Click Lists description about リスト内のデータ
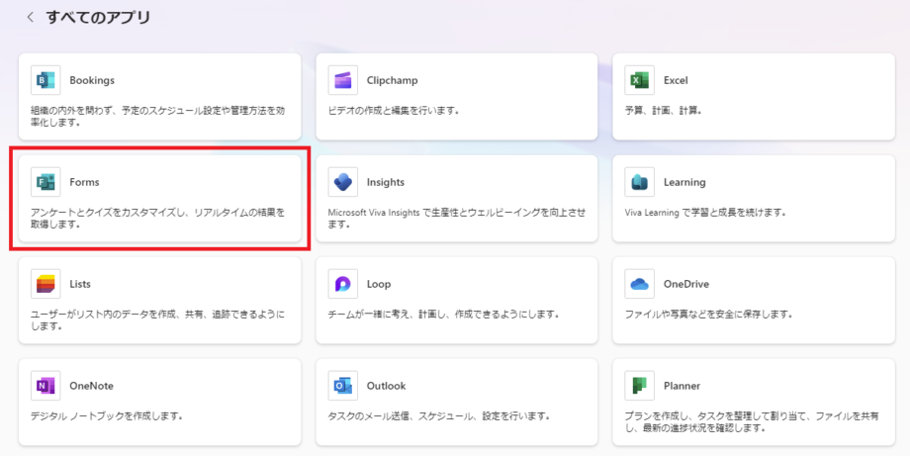910x456 pixels. (x=158, y=320)
